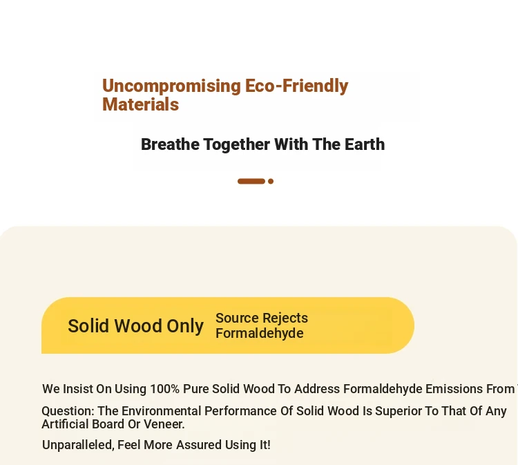Click 'Source Rejects Formaldehyde' label
Screen dimensions: 518x465
click(x=262, y=325)
